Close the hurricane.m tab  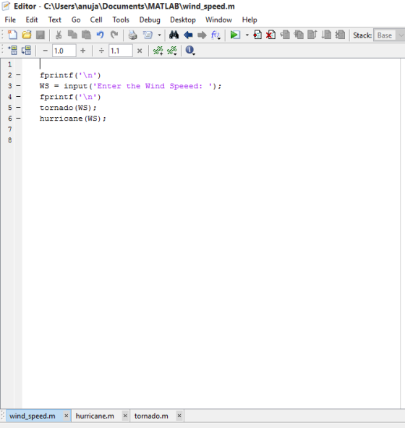[x=125, y=416]
